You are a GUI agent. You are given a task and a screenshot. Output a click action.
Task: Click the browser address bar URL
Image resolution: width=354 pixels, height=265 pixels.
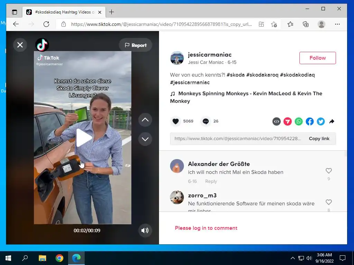[x=161, y=24]
